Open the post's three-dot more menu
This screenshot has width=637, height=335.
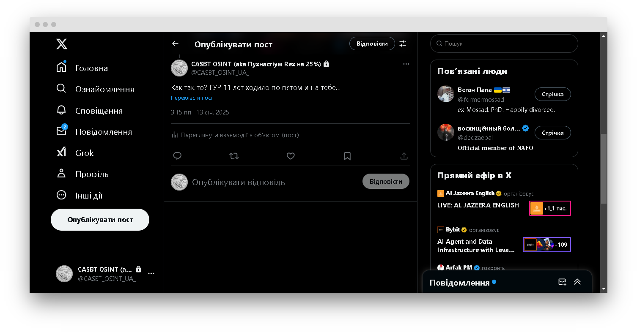(x=406, y=64)
